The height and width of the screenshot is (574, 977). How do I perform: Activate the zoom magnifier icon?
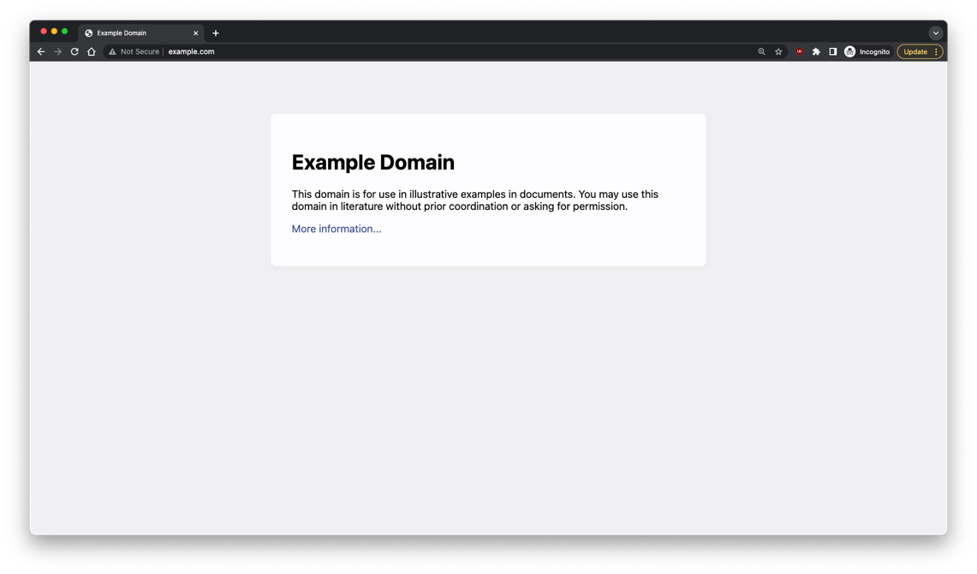pos(761,51)
